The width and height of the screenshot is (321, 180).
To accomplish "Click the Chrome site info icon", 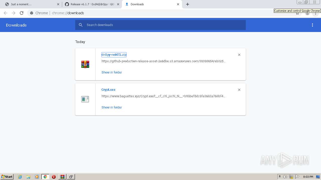I will tap(32, 13).
